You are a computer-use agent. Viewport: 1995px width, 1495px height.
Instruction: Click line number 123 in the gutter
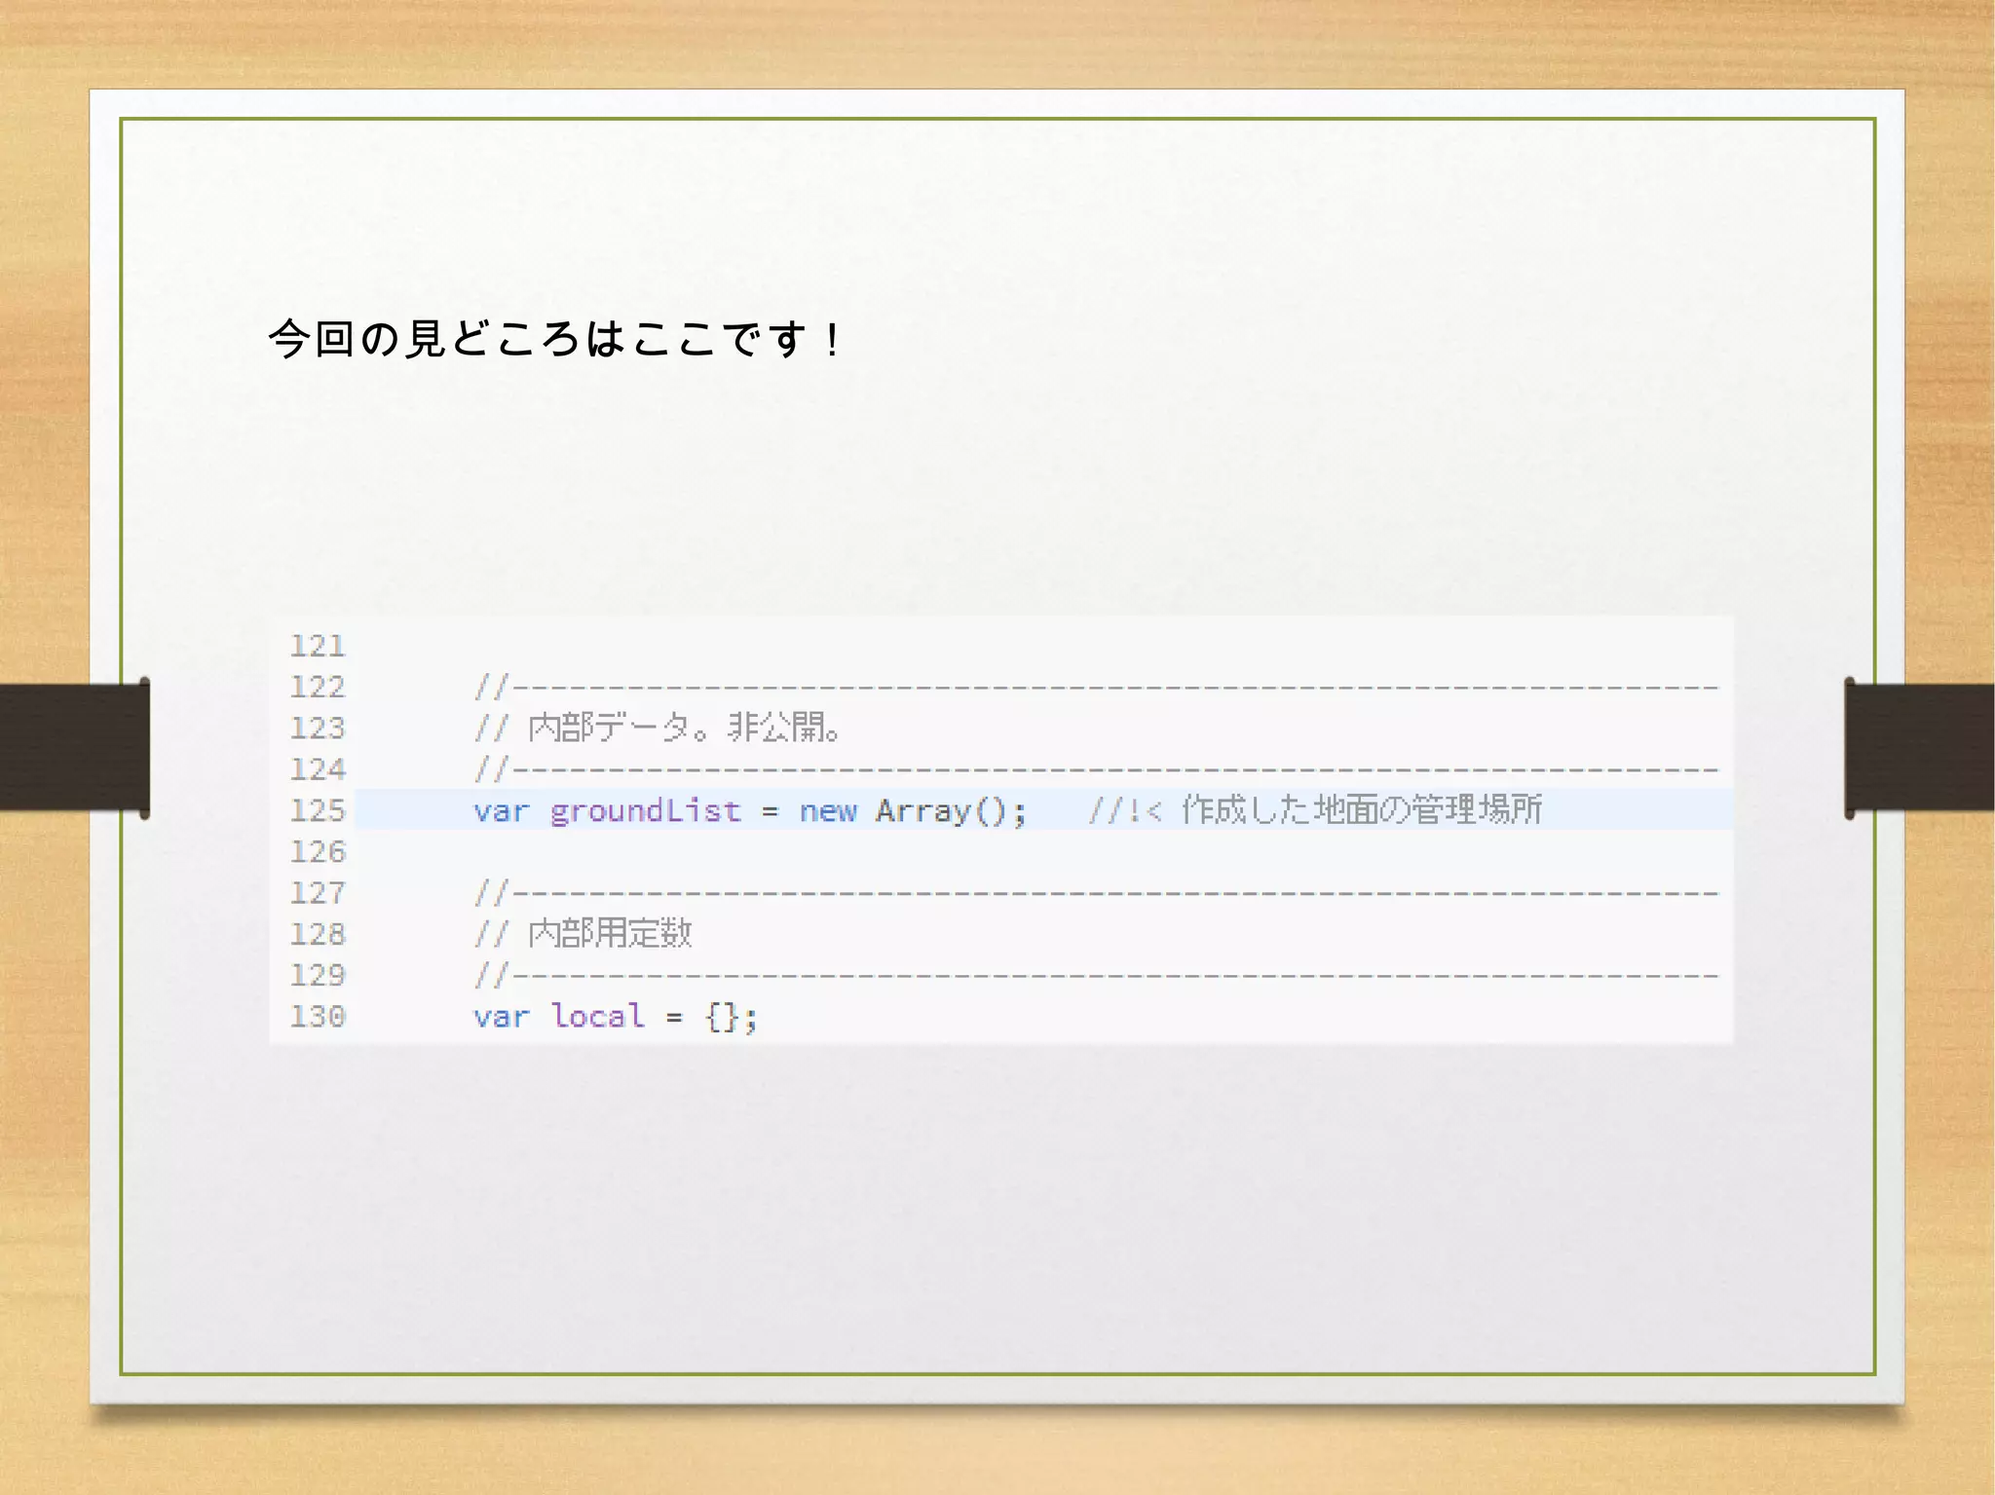point(318,729)
